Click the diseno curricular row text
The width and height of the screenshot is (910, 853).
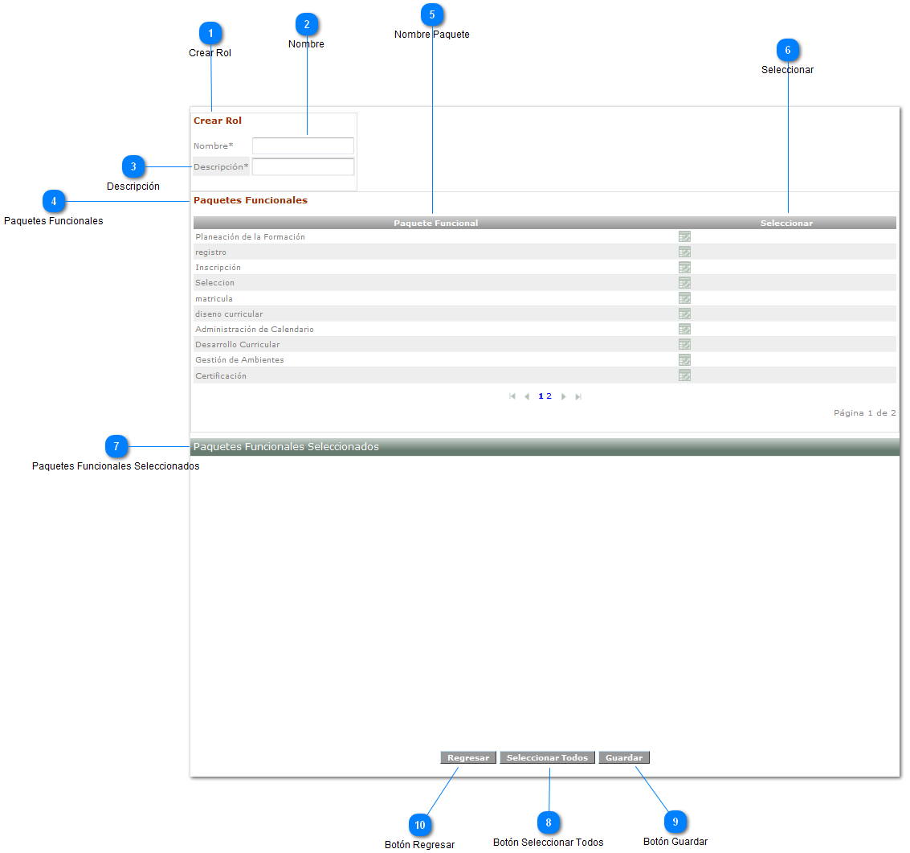[x=229, y=314]
